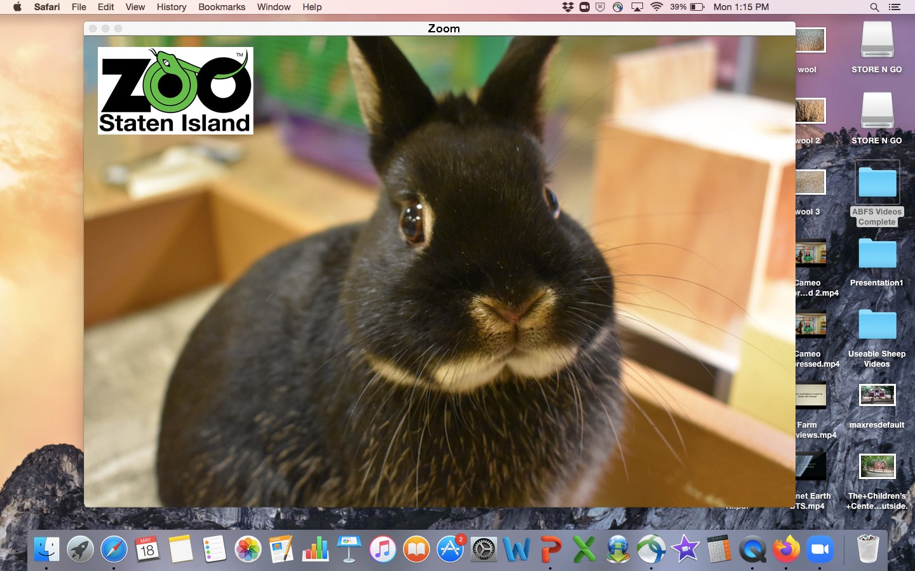Launch iMovie purple star icon
The image size is (915, 571).
coord(686,549)
